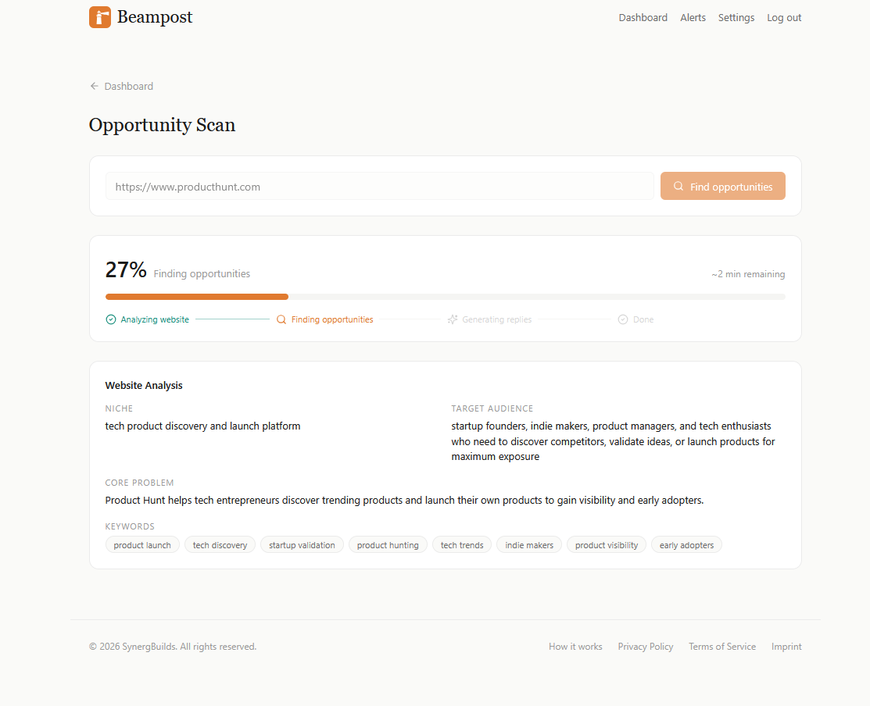This screenshot has height=706, width=870.
Task: Open the Privacy Policy link
Action: tap(645, 646)
